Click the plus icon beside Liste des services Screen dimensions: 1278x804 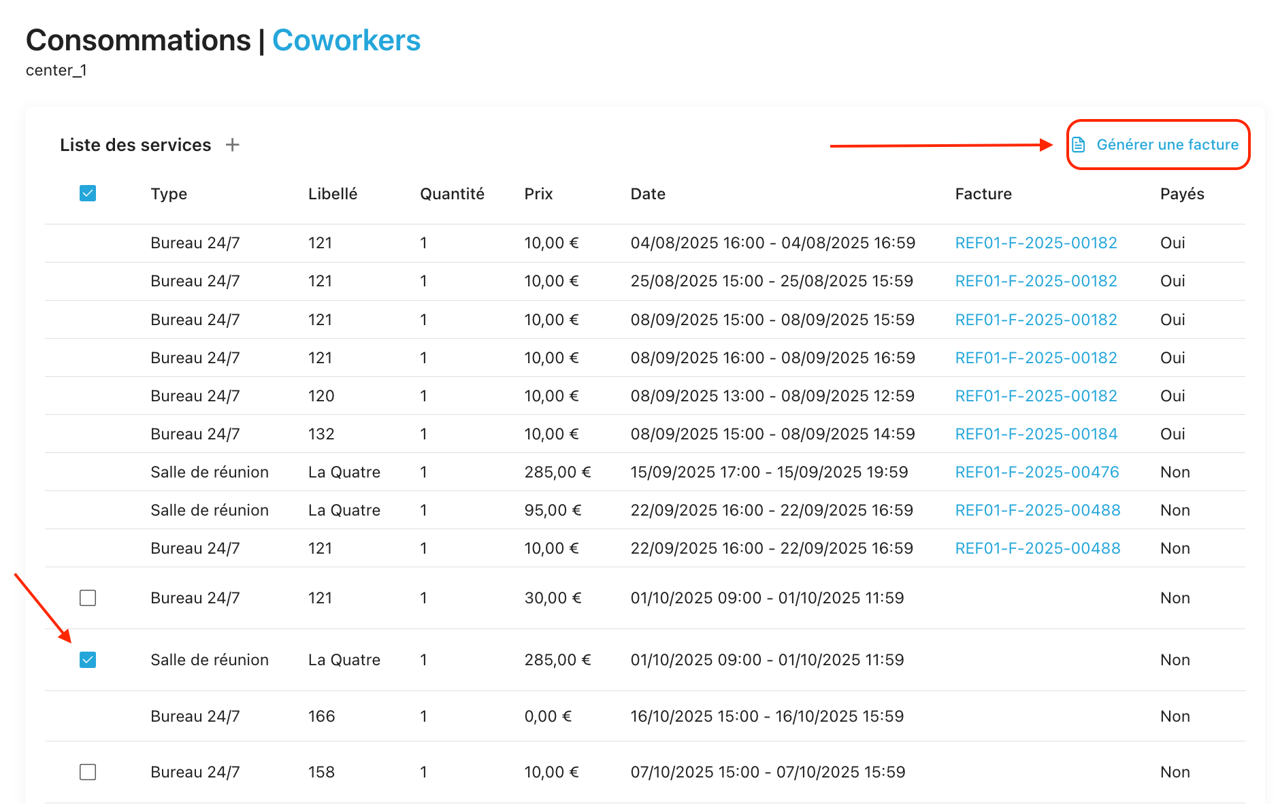233,145
